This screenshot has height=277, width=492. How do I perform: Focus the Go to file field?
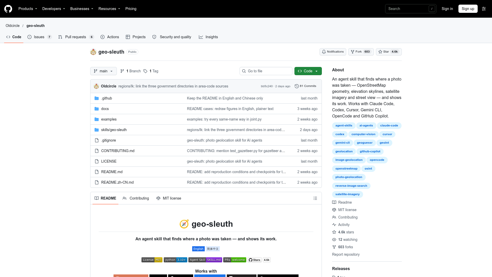pyautogui.click(x=266, y=71)
